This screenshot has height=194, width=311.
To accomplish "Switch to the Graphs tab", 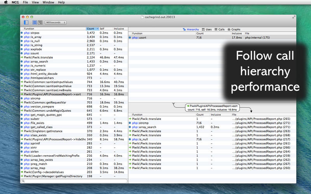I will [x=234, y=29].
